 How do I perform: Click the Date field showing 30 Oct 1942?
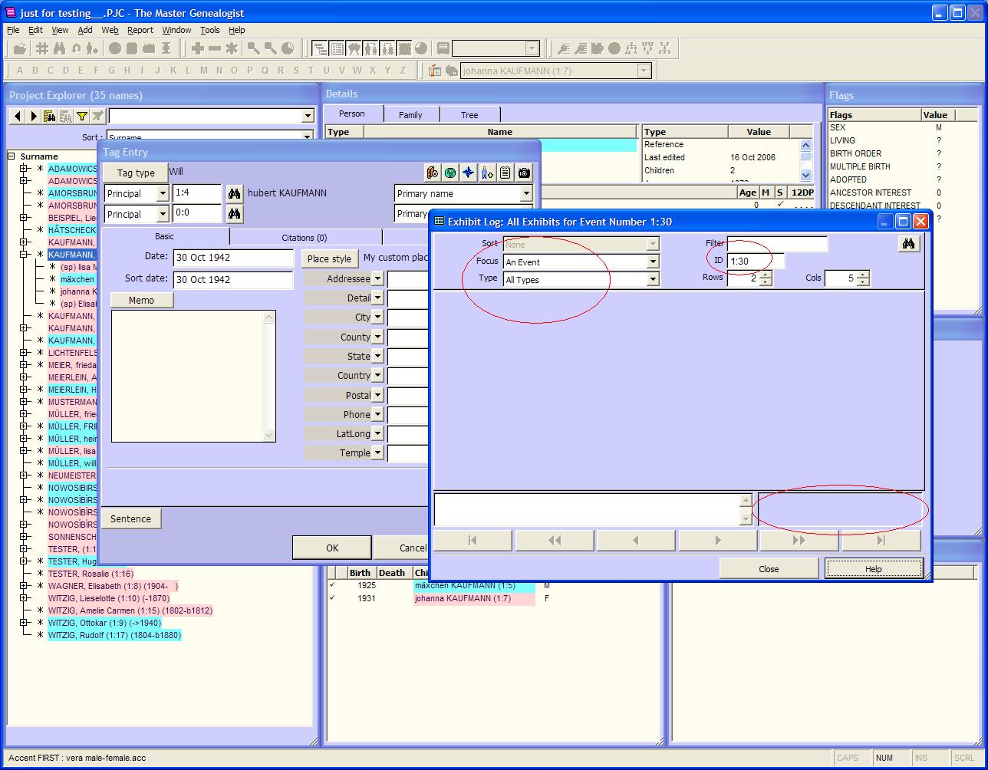[233, 258]
